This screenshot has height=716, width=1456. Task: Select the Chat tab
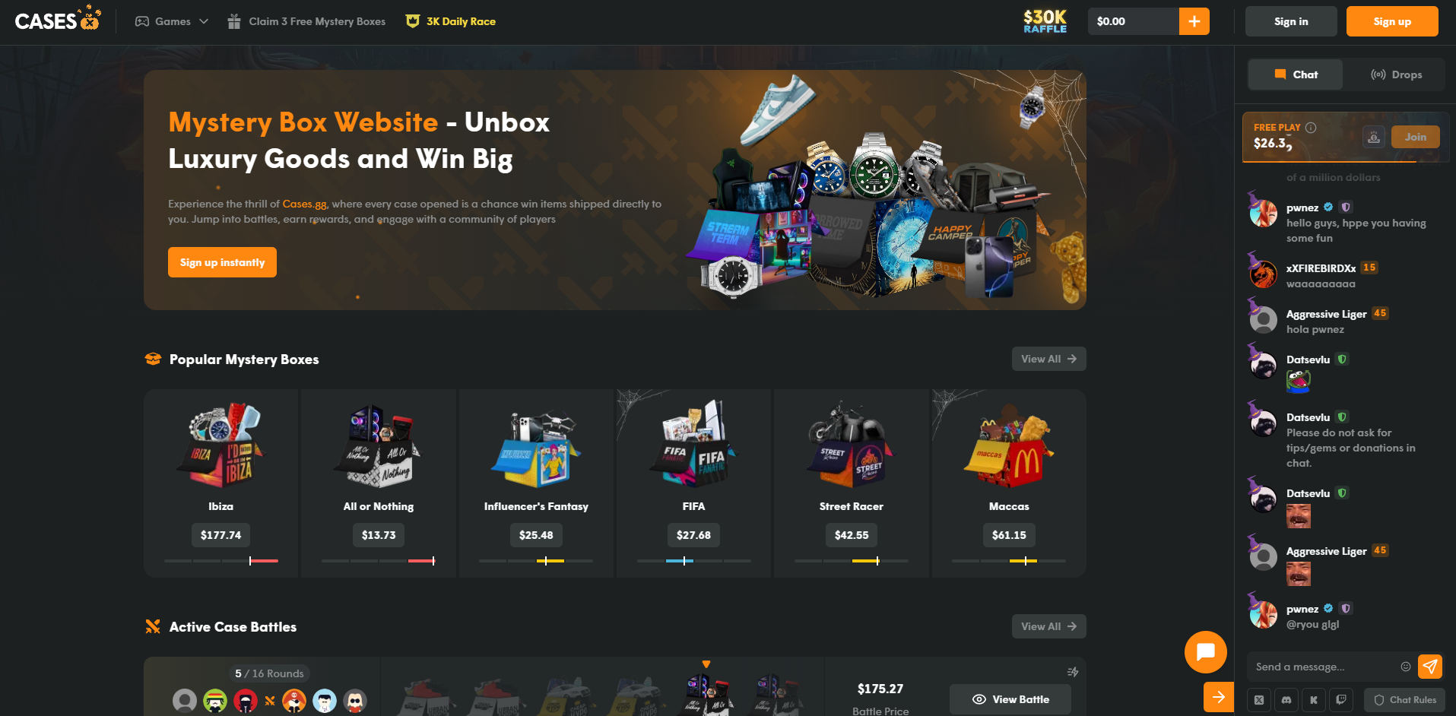click(1296, 74)
